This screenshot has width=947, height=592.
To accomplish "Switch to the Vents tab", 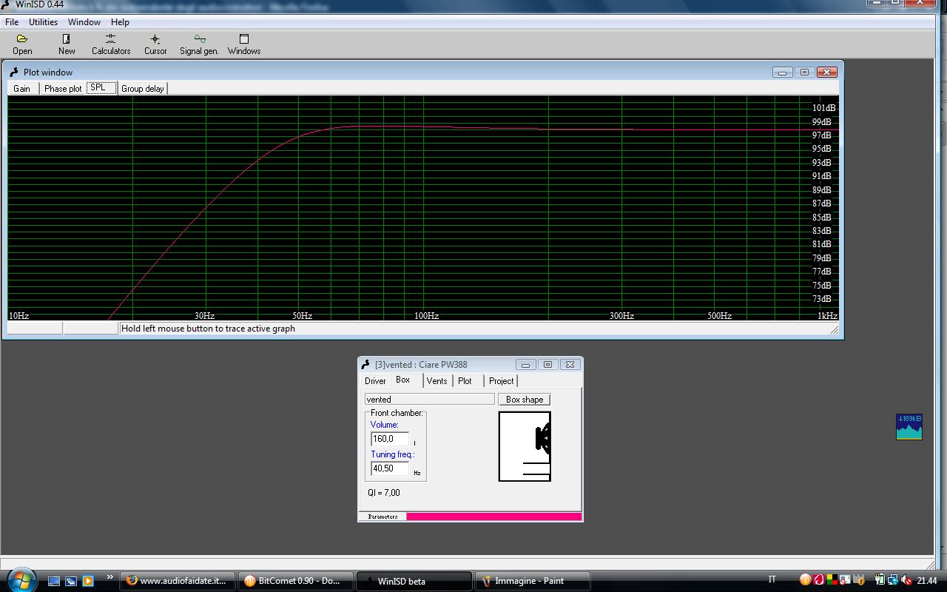I will (437, 381).
